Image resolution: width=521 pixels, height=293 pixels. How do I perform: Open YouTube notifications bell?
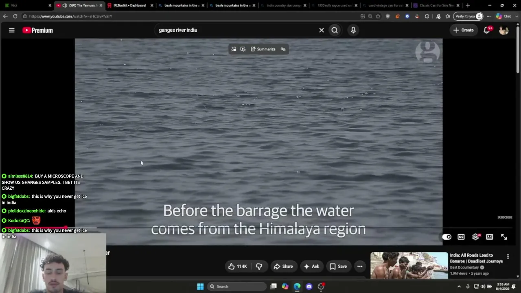(487, 30)
